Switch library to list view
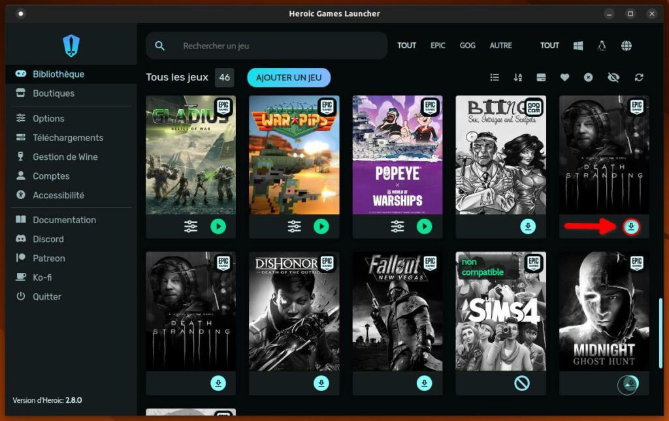 click(x=495, y=78)
